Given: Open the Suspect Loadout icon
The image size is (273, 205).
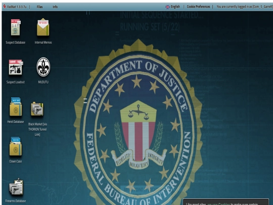Looking at the screenshot, I should tap(16, 67).
